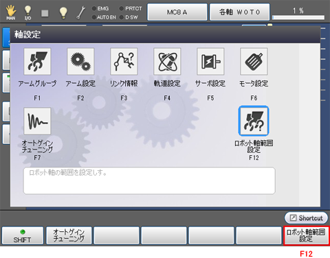Open the アーム設定 gears icon
The width and height of the screenshot is (330, 258).
tap(80, 61)
